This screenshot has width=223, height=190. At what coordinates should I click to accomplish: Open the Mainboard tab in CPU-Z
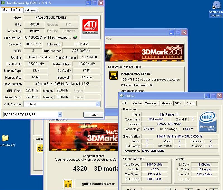[x=151, y=103]
